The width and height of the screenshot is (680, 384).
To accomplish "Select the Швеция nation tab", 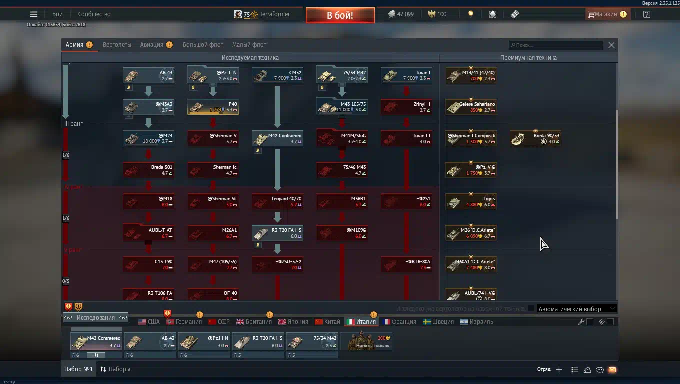I will [x=438, y=322].
